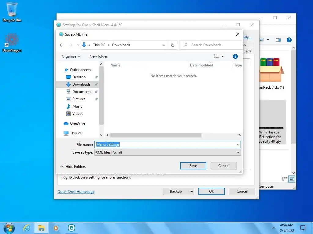Open the Save as type combo box

click(168, 152)
